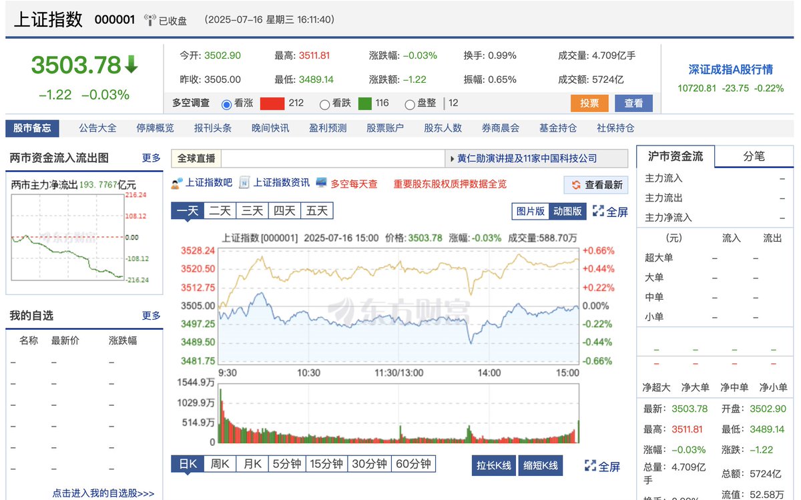Viewport: 801px width, 500px height.
Task: Click the 拉长K线 button
Action: 493,465
